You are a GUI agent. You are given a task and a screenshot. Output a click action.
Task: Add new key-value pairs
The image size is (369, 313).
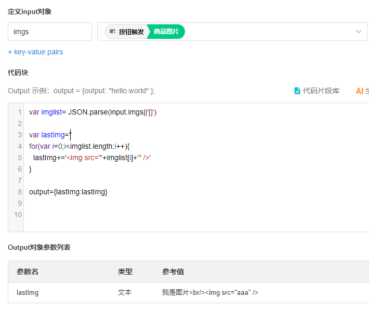pos(35,52)
